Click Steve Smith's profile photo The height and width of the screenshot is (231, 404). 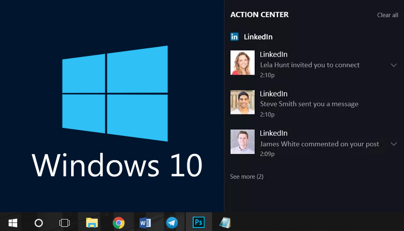tap(242, 102)
